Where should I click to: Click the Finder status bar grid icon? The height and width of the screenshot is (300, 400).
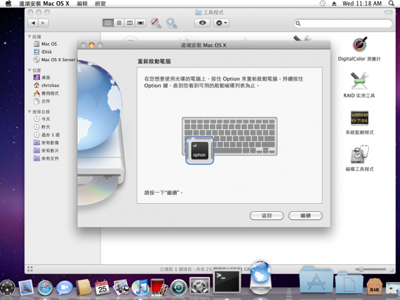pos(30,269)
